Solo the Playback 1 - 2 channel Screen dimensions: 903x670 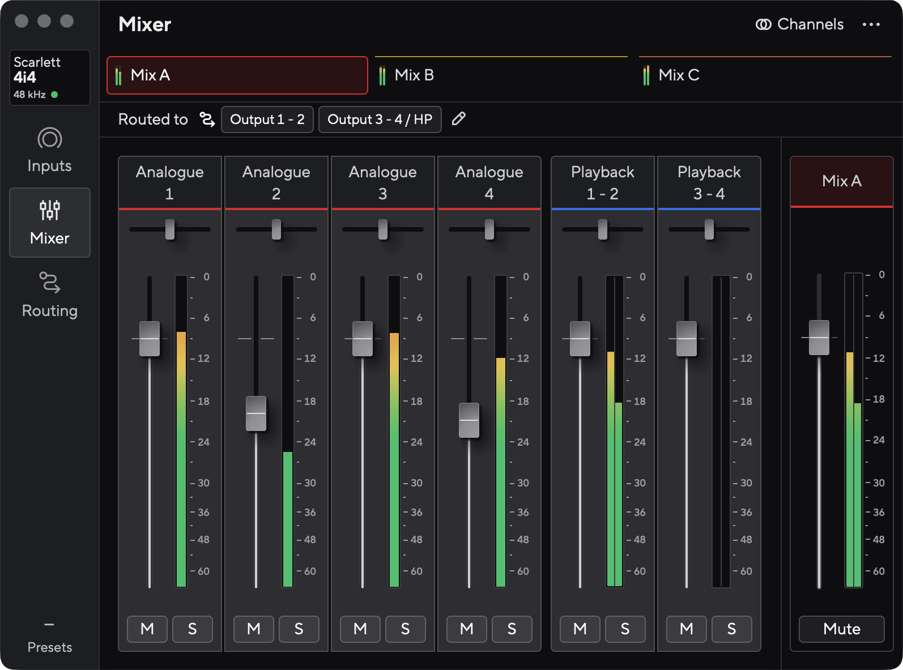tap(625, 629)
